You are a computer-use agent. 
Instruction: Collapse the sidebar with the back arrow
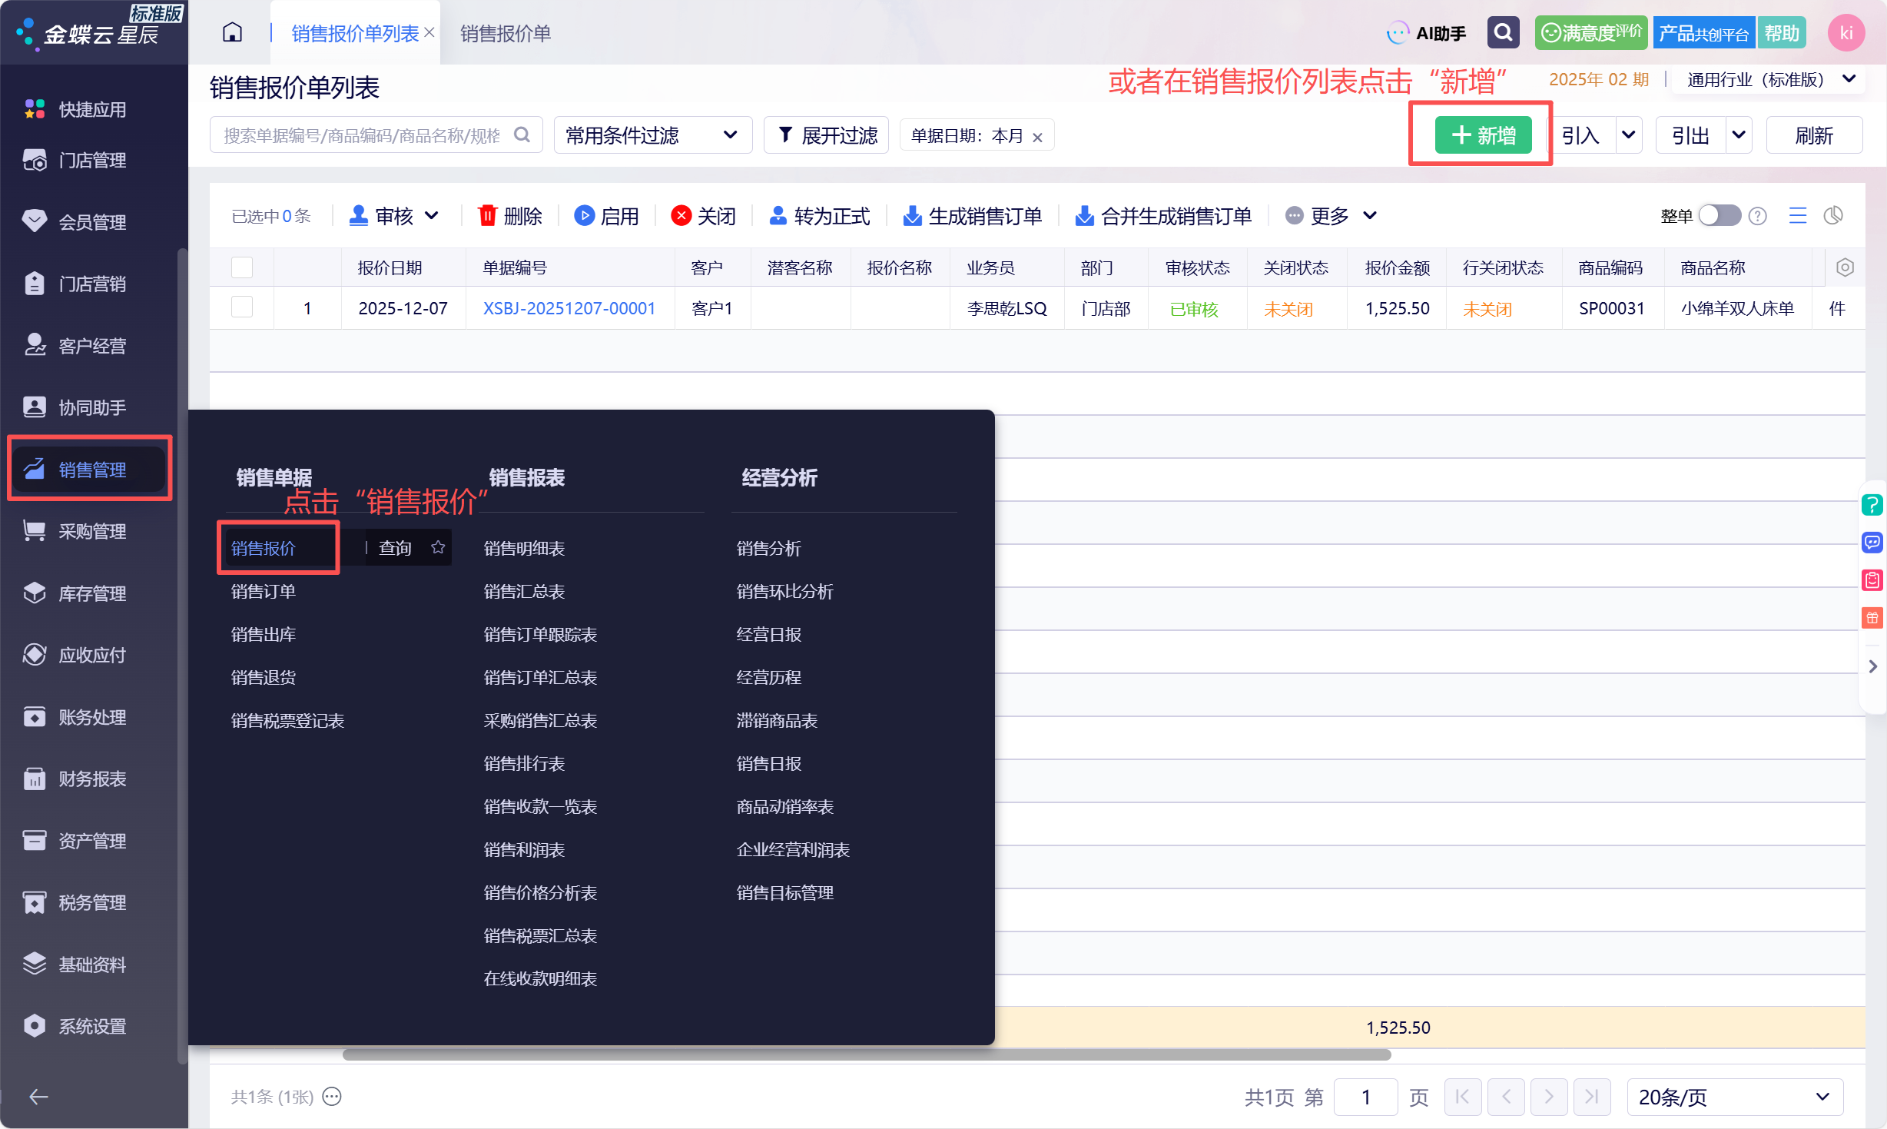click(38, 1097)
